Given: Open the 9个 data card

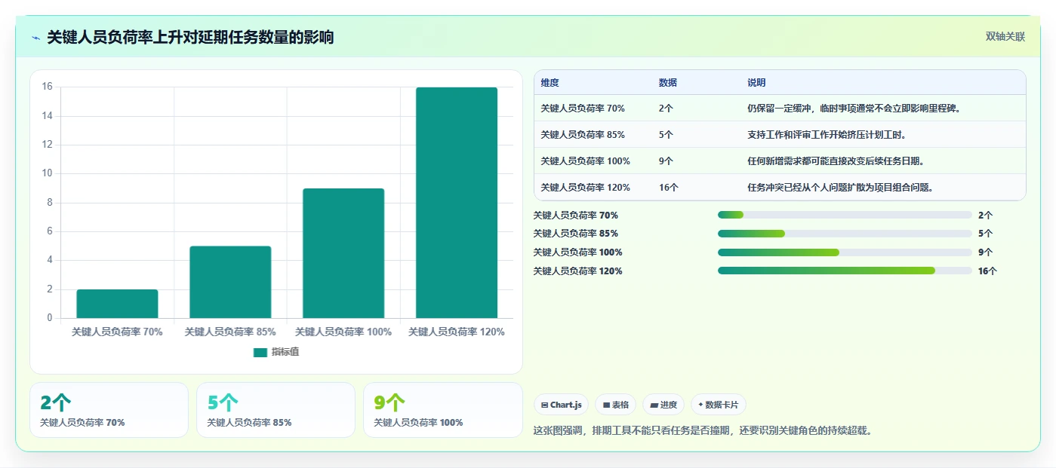Looking at the screenshot, I should 442,410.
